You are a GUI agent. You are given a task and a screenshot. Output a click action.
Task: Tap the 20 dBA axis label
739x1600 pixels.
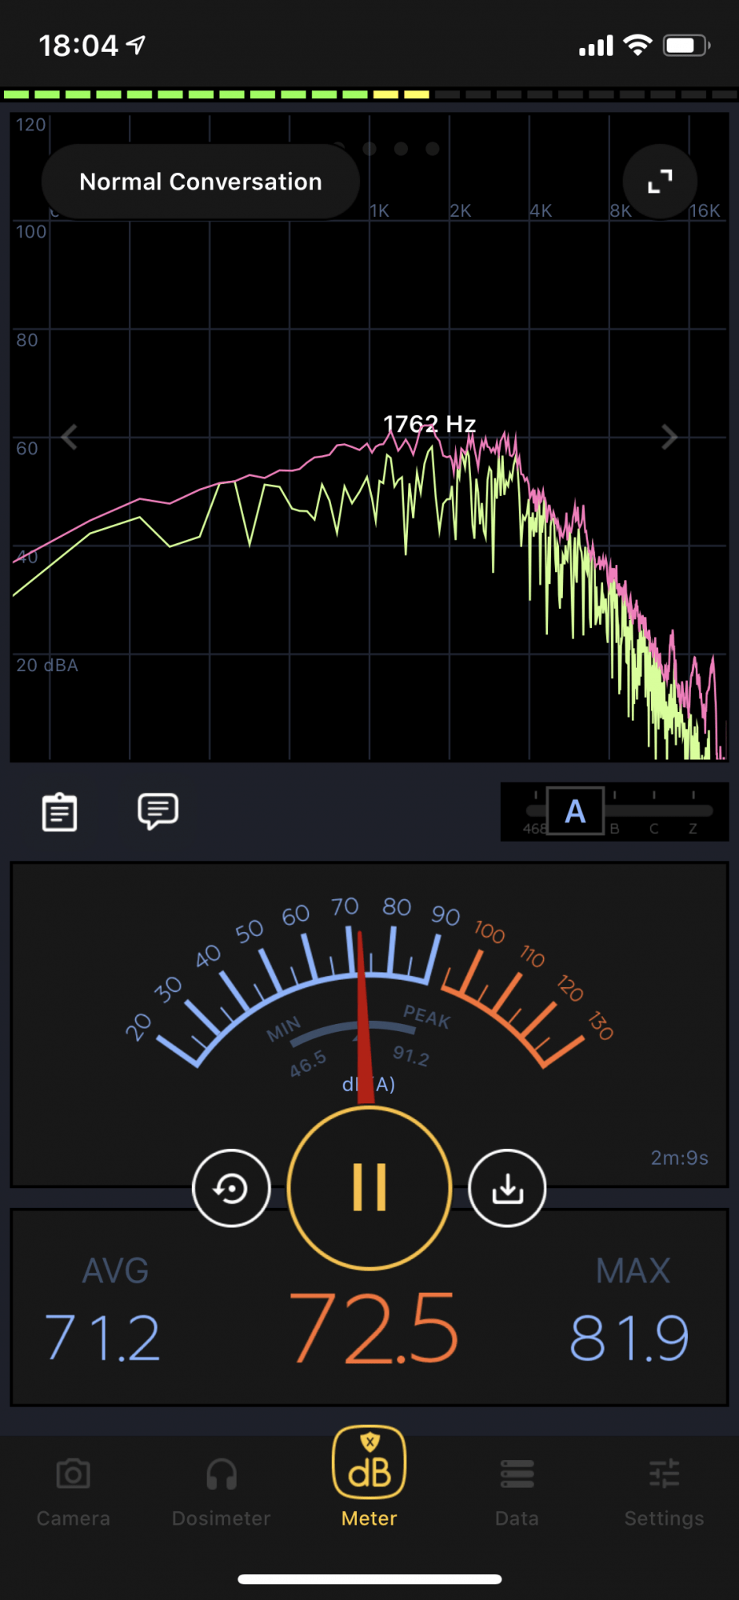47,665
